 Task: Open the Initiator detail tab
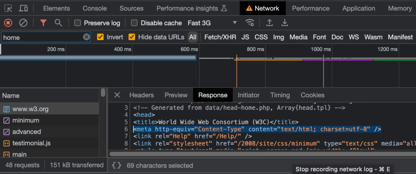(x=249, y=95)
